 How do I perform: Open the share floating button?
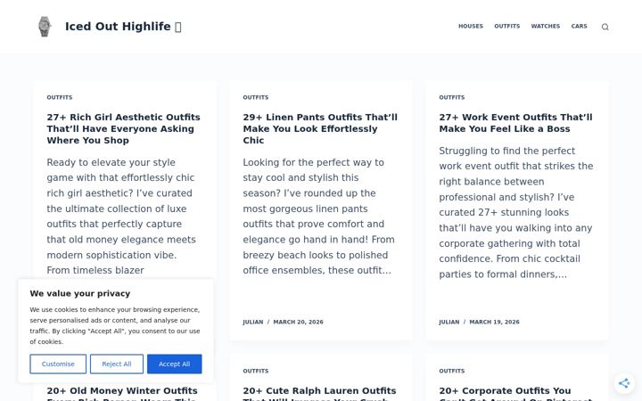click(x=624, y=383)
